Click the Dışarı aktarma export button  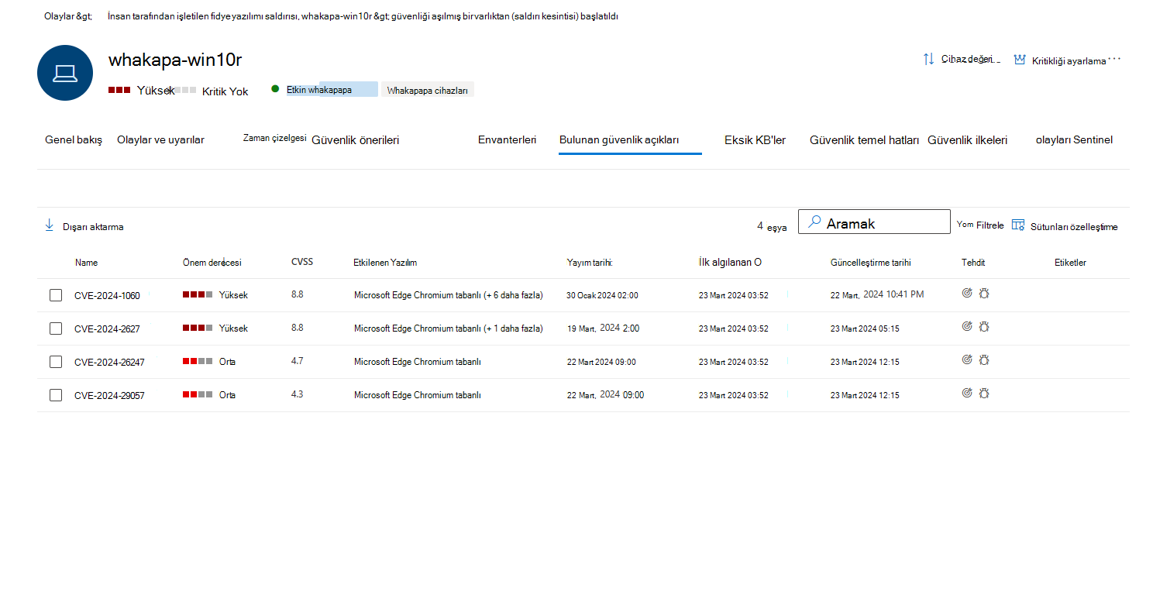pyautogui.click(x=84, y=226)
